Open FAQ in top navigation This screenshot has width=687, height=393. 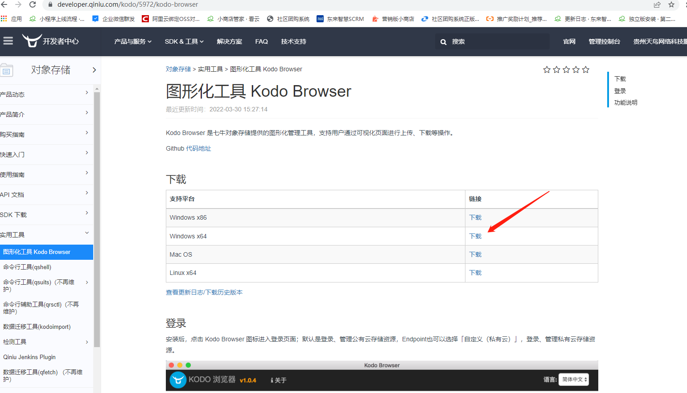[261, 41]
